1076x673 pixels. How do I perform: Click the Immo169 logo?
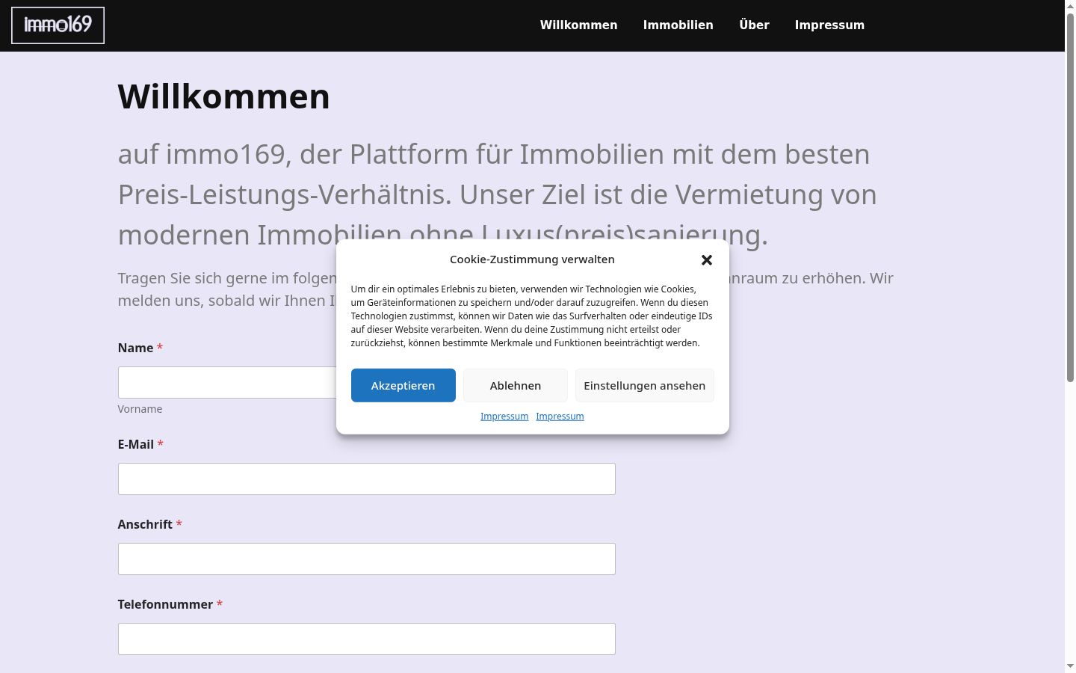(58, 25)
